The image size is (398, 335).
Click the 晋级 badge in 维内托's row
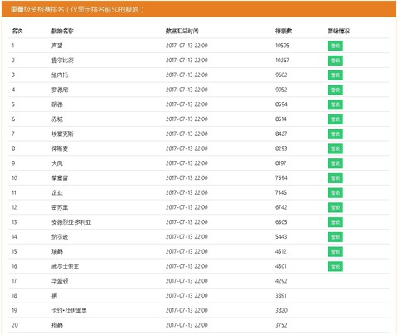pos(335,75)
